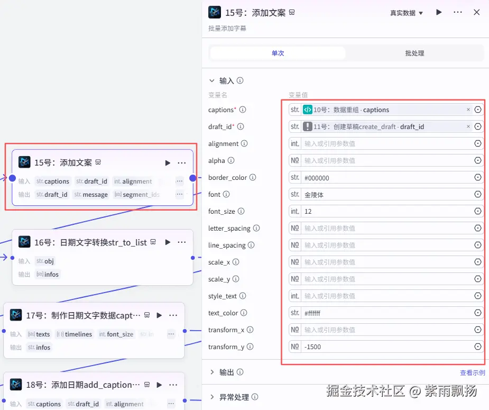Run the 15号 添加文案 node on canvas

point(168,163)
